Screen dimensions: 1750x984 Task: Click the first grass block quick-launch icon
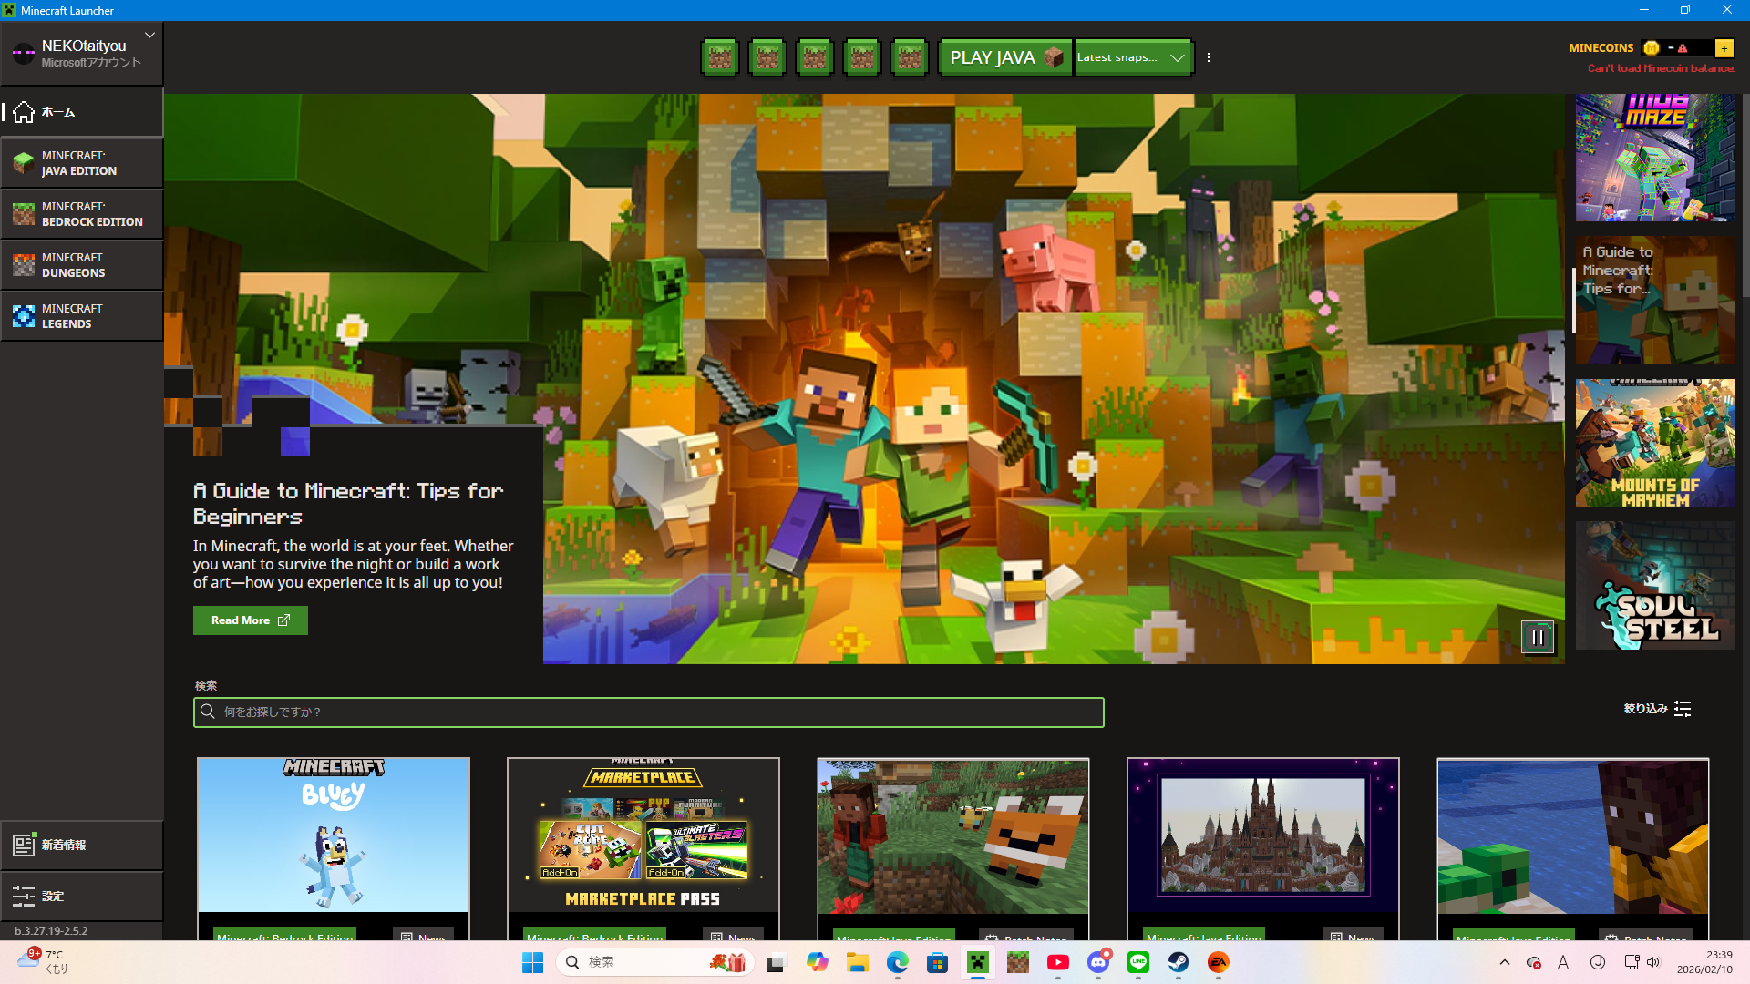(720, 58)
